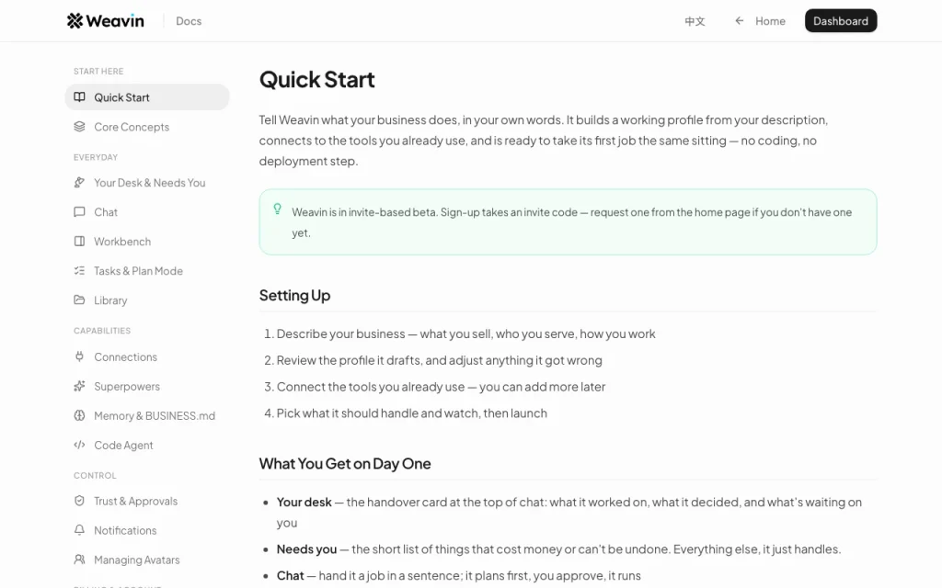
Task: Open the Docs section link in header
Action: click(189, 21)
